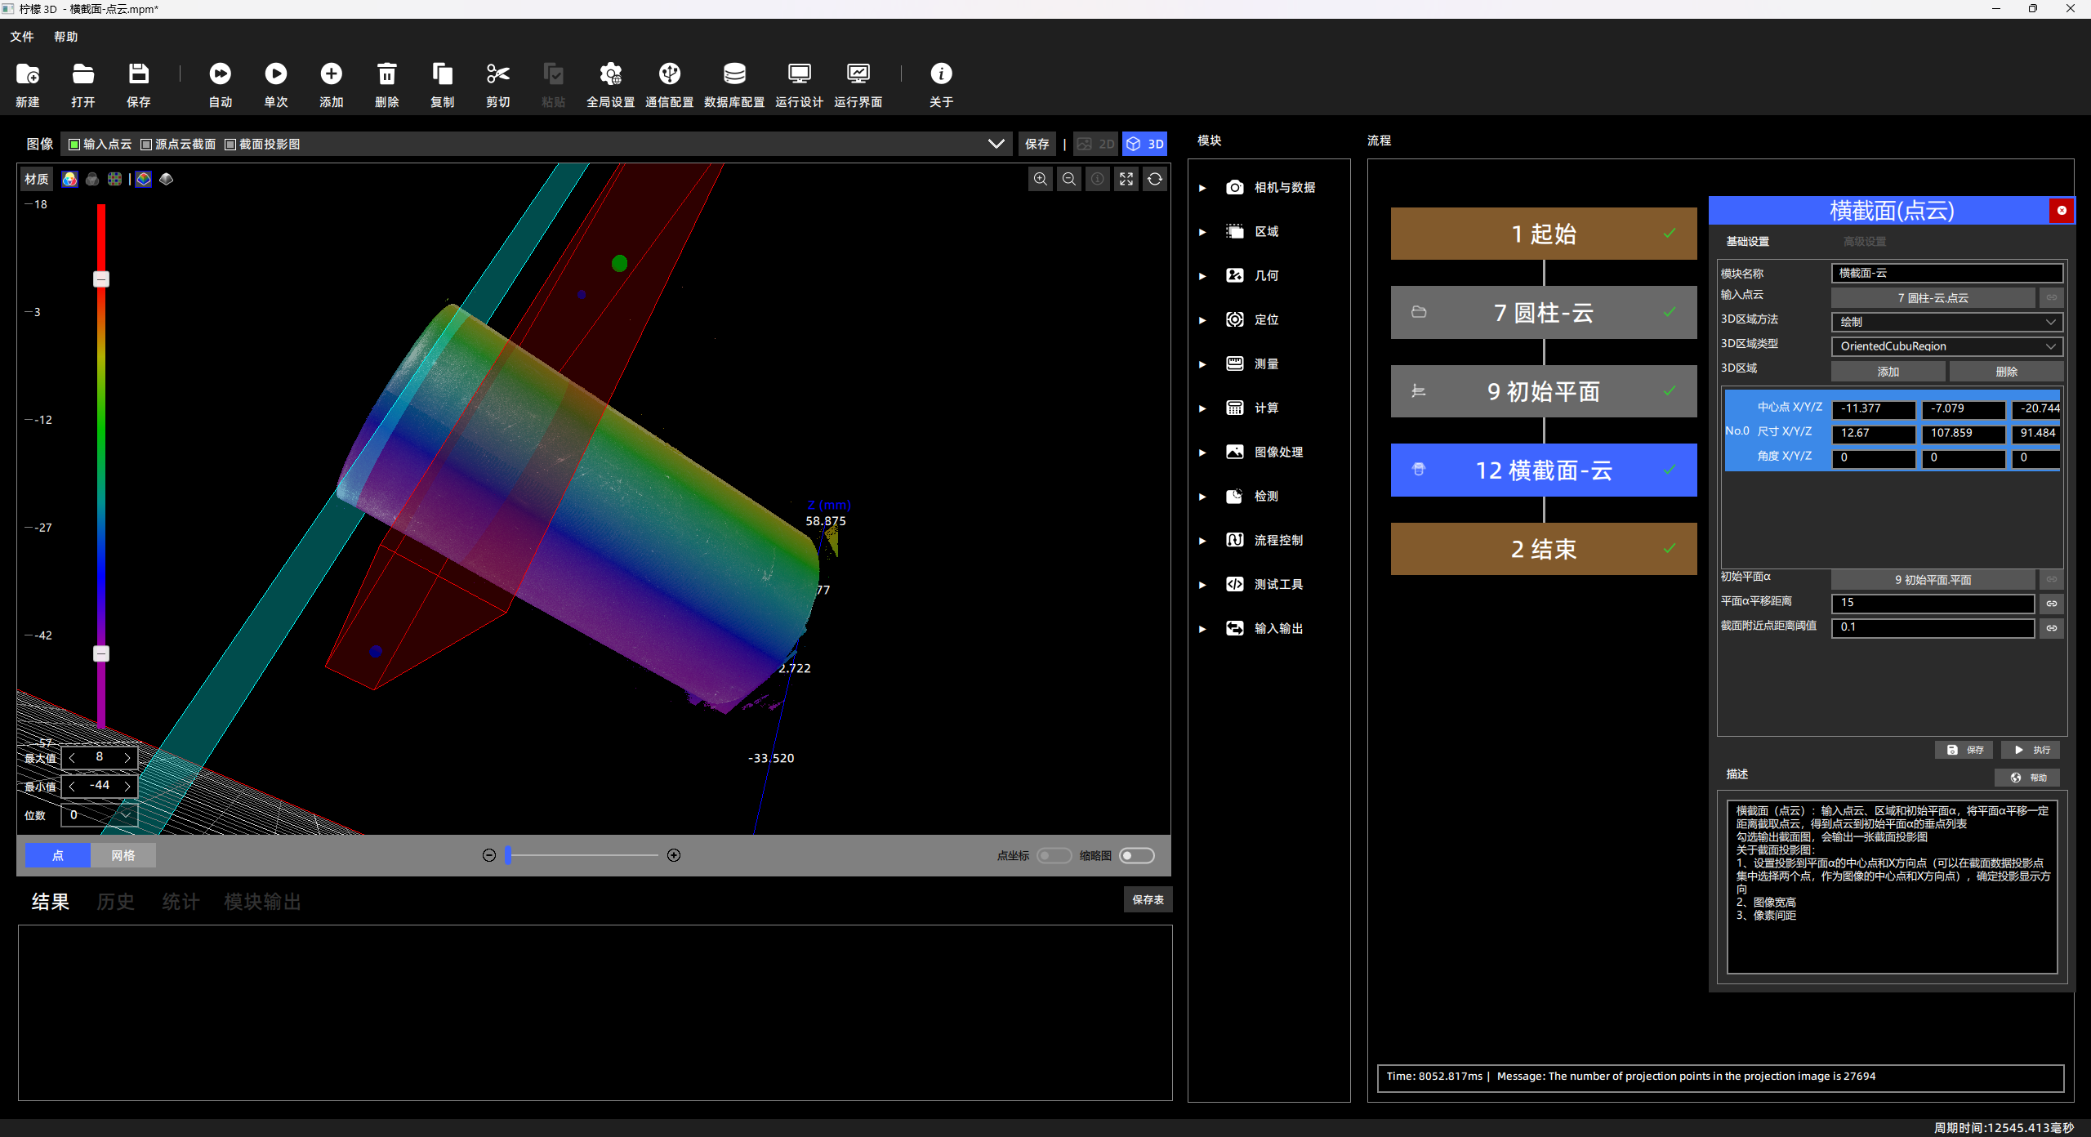Click the 复制 (Copy) toolbar icon

click(443, 74)
